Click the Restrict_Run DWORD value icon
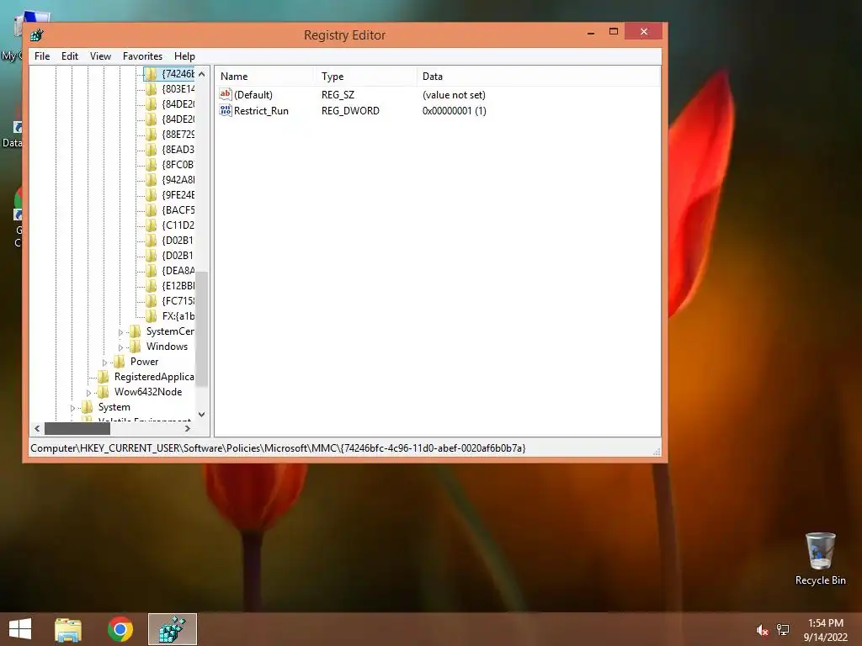 tap(226, 110)
